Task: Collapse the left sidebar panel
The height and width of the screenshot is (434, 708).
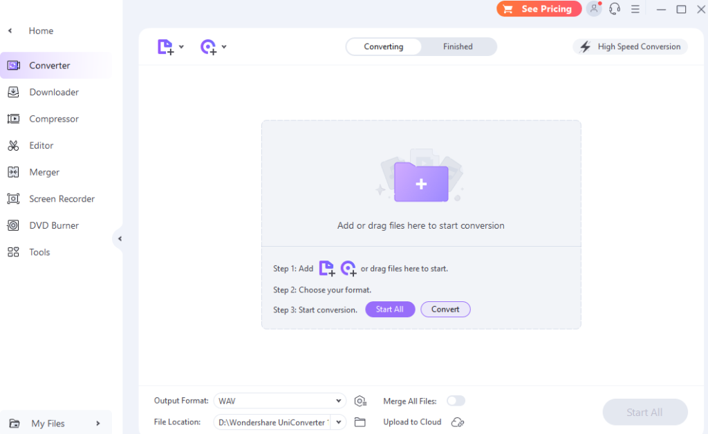Action: 119,239
